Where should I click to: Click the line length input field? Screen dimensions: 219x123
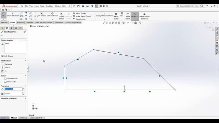tap(13, 89)
